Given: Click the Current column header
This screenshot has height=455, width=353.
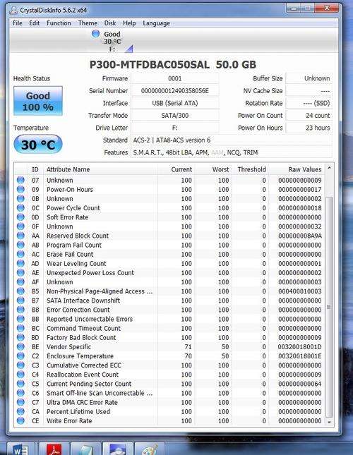Looking at the screenshot, I should coord(176,169).
